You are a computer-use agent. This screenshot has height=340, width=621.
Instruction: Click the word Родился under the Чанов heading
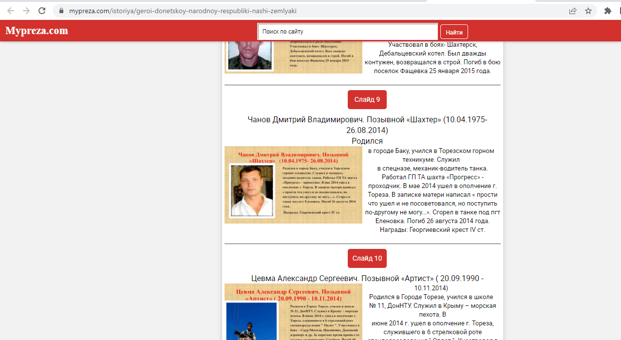point(367,141)
